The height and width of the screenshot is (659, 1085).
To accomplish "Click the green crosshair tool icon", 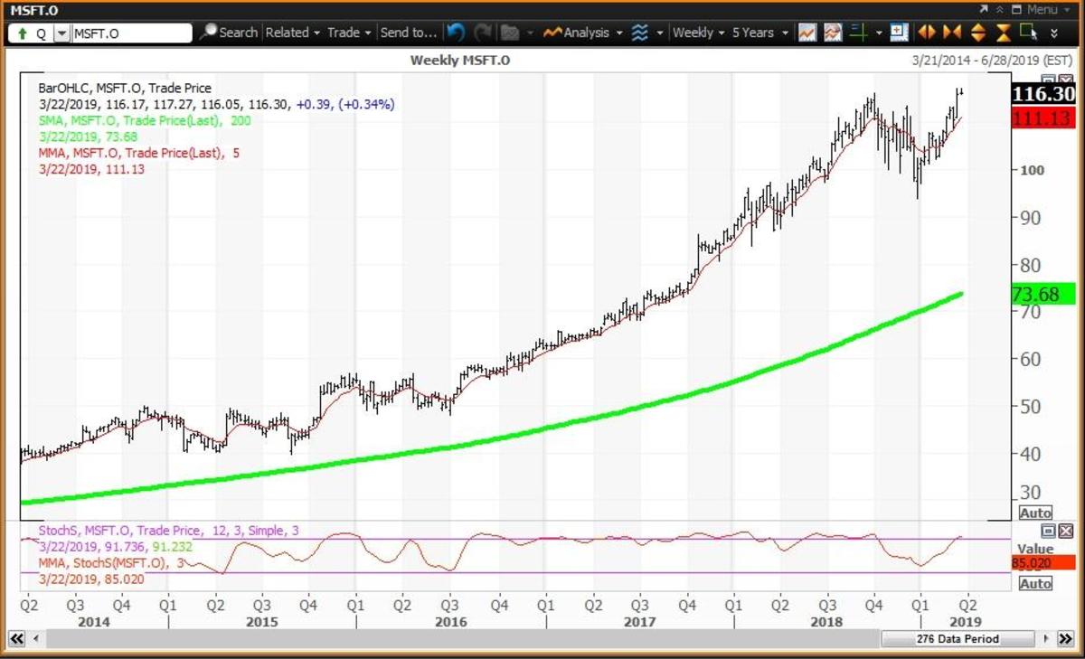I will (858, 33).
